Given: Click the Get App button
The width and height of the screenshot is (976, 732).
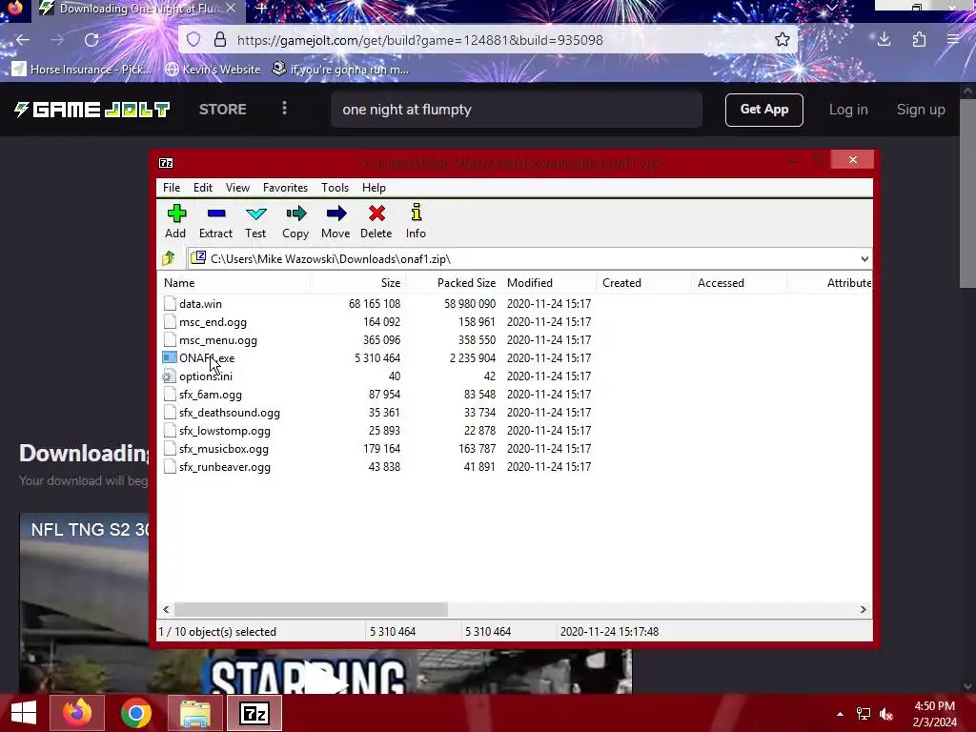Looking at the screenshot, I should (x=763, y=110).
